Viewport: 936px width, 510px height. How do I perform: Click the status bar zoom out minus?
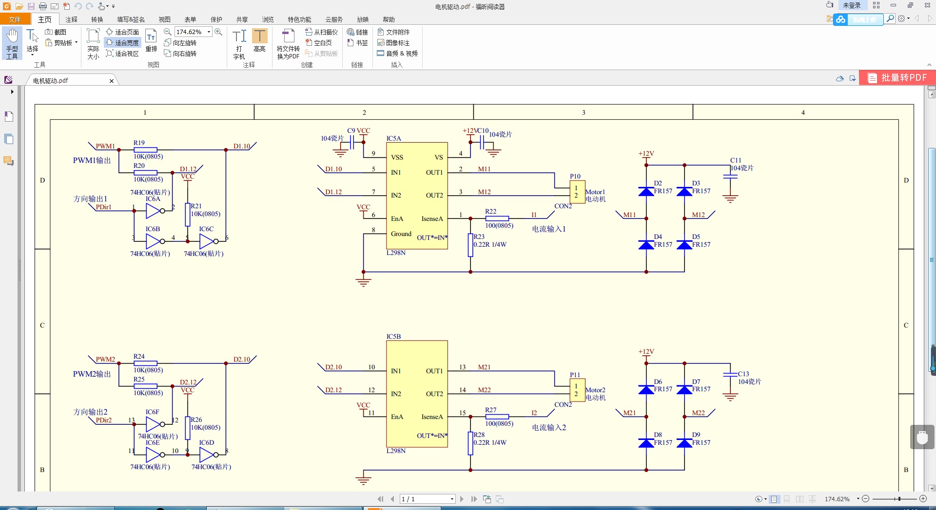[866, 499]
